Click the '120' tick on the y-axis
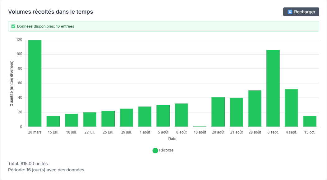The width and height of the screenshot is (327, 180). (x=19, y=39)
